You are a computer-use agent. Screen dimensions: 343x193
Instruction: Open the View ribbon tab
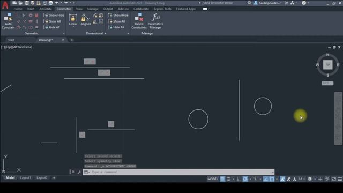click(x=79, y=9)
